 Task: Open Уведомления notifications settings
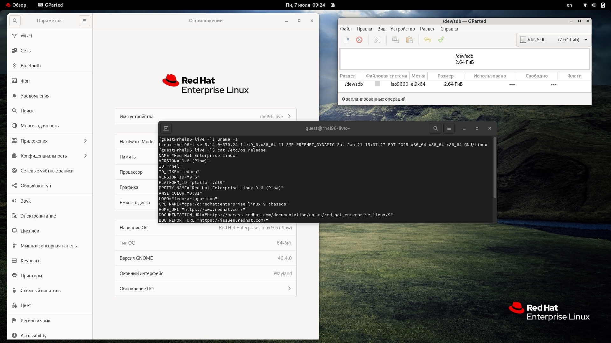click(50, 96)
